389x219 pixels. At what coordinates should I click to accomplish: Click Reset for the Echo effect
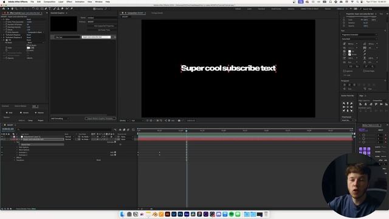click(x=29, y=19)
